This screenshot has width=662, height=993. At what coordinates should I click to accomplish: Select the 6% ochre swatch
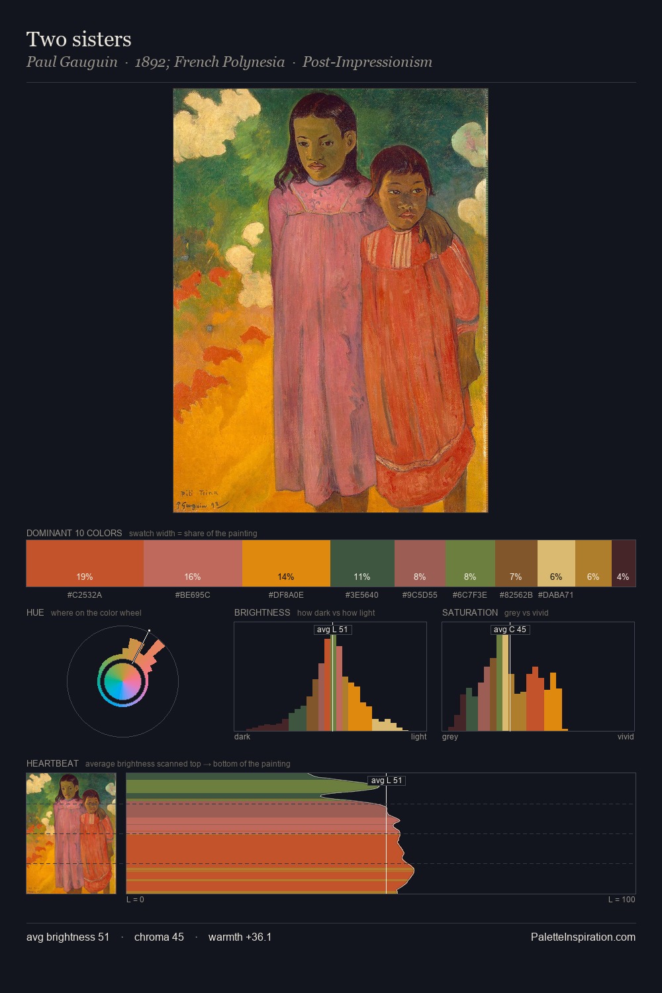click(x=593, y=563)
